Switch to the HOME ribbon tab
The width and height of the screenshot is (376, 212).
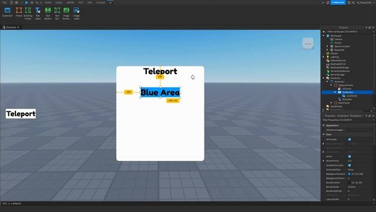[48, 2]
